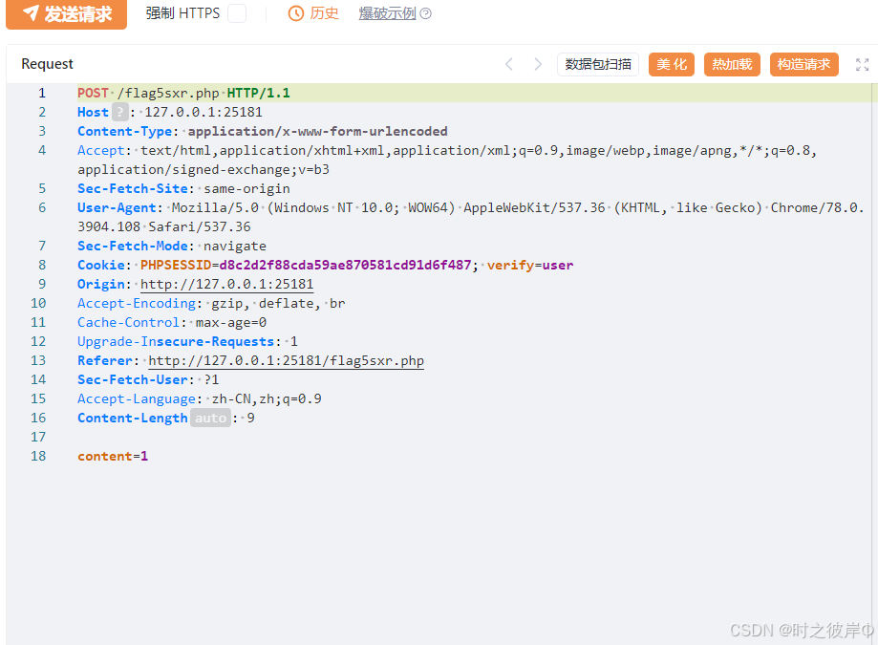Click the 美化 beautify button
878x645 pixels.
click(672, 64)
